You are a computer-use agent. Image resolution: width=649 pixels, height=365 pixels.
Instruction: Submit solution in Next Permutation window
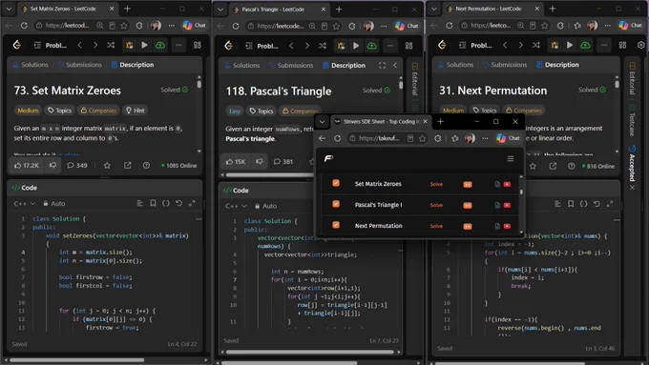pyautogui.click(x=585, y=45)
